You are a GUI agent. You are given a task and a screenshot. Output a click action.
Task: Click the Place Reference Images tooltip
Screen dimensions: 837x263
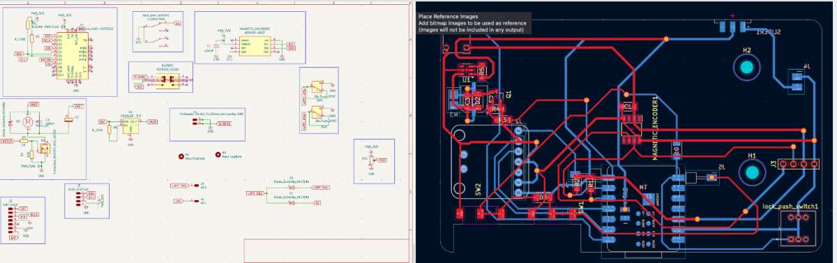pyautogui.click(x=474, y=23)
